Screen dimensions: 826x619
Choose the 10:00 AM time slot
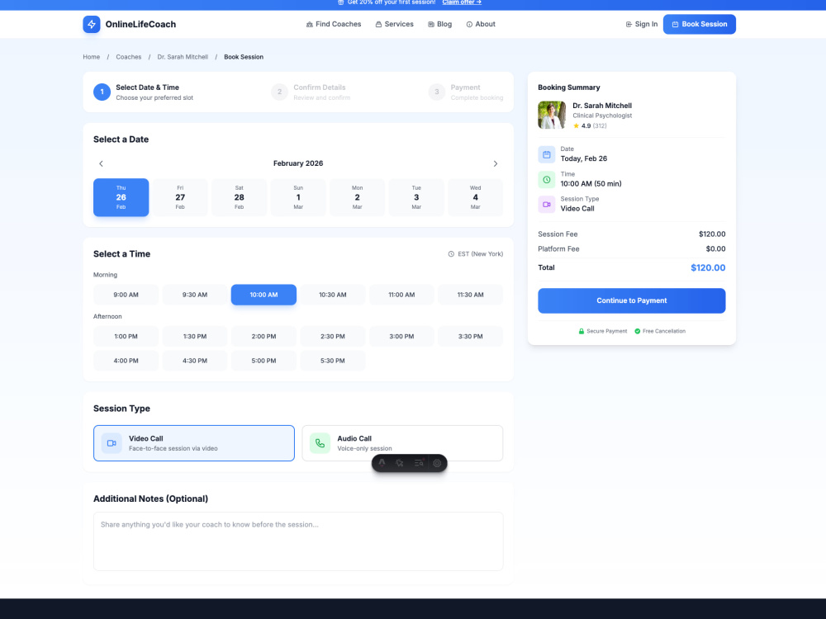tap(264, 295)
